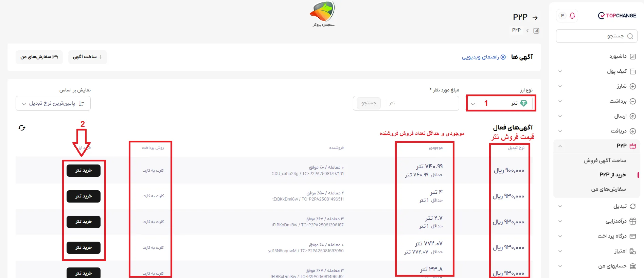Collapse the P2P sidebar menu chevron

coord(560,146)
